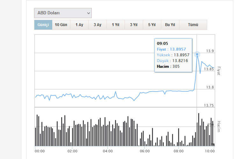Click the 00:00 time axis label

pos(40,151)
